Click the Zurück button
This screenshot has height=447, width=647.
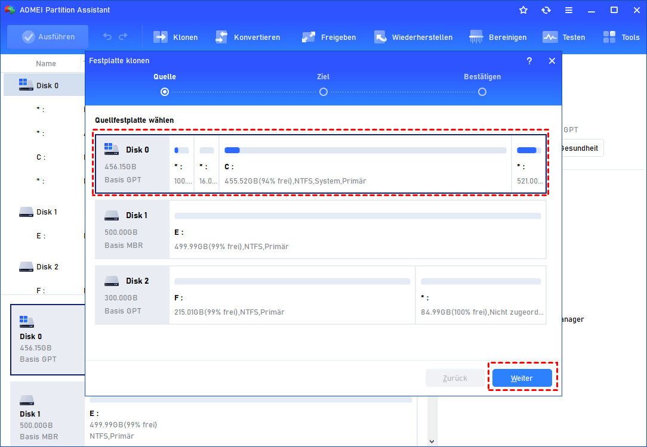[x=455, y=378]
